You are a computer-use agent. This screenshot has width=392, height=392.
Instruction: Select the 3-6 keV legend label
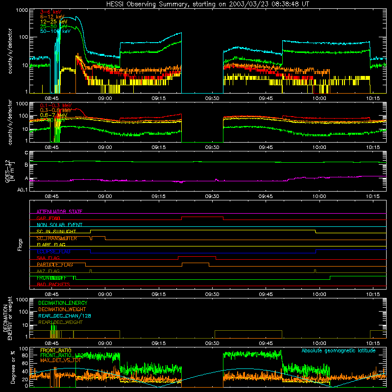pyautogui.click(x=51, y=12)
